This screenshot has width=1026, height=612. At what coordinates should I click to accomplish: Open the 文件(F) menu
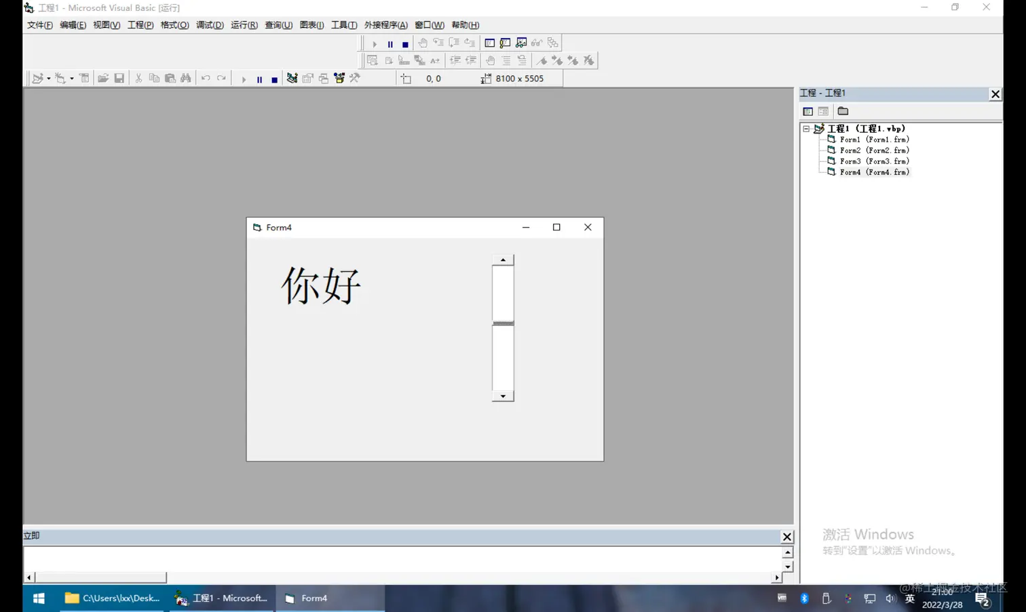coord(40,25)
